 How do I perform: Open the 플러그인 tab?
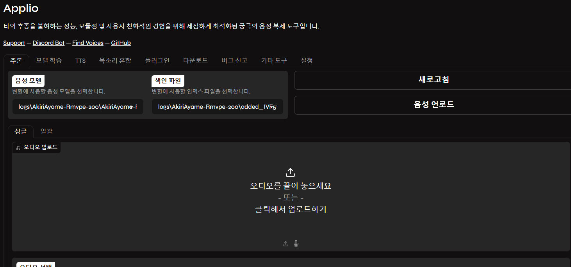(x=157, y=60)
